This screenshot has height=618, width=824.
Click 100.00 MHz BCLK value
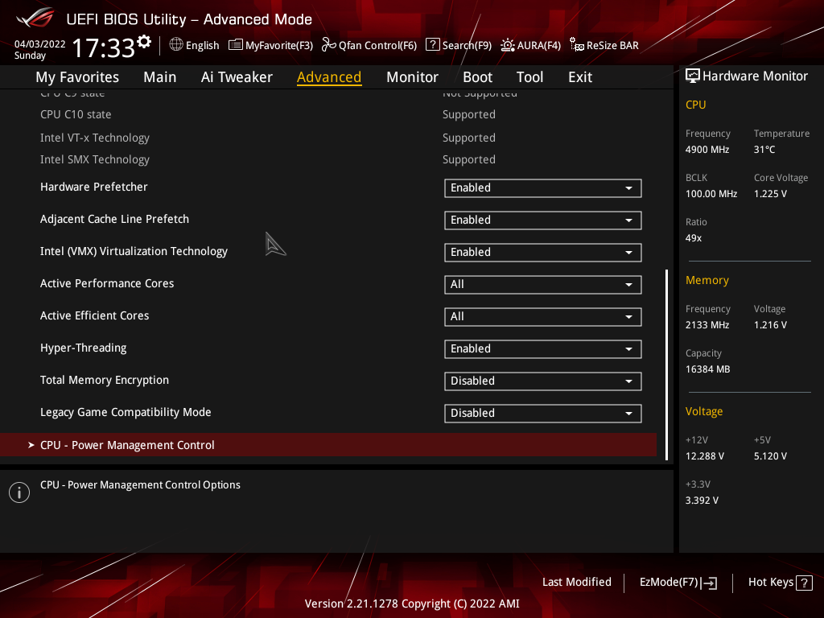click(711, 194)
